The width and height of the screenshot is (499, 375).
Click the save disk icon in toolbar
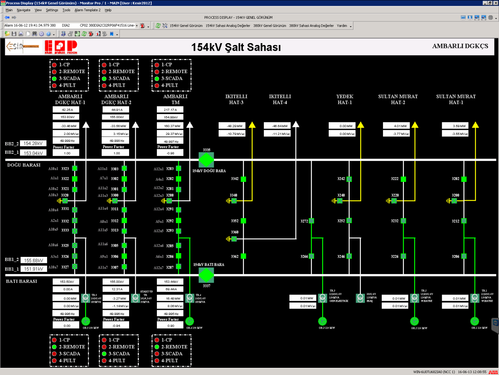pyautogui.click(x=14, y=34)
